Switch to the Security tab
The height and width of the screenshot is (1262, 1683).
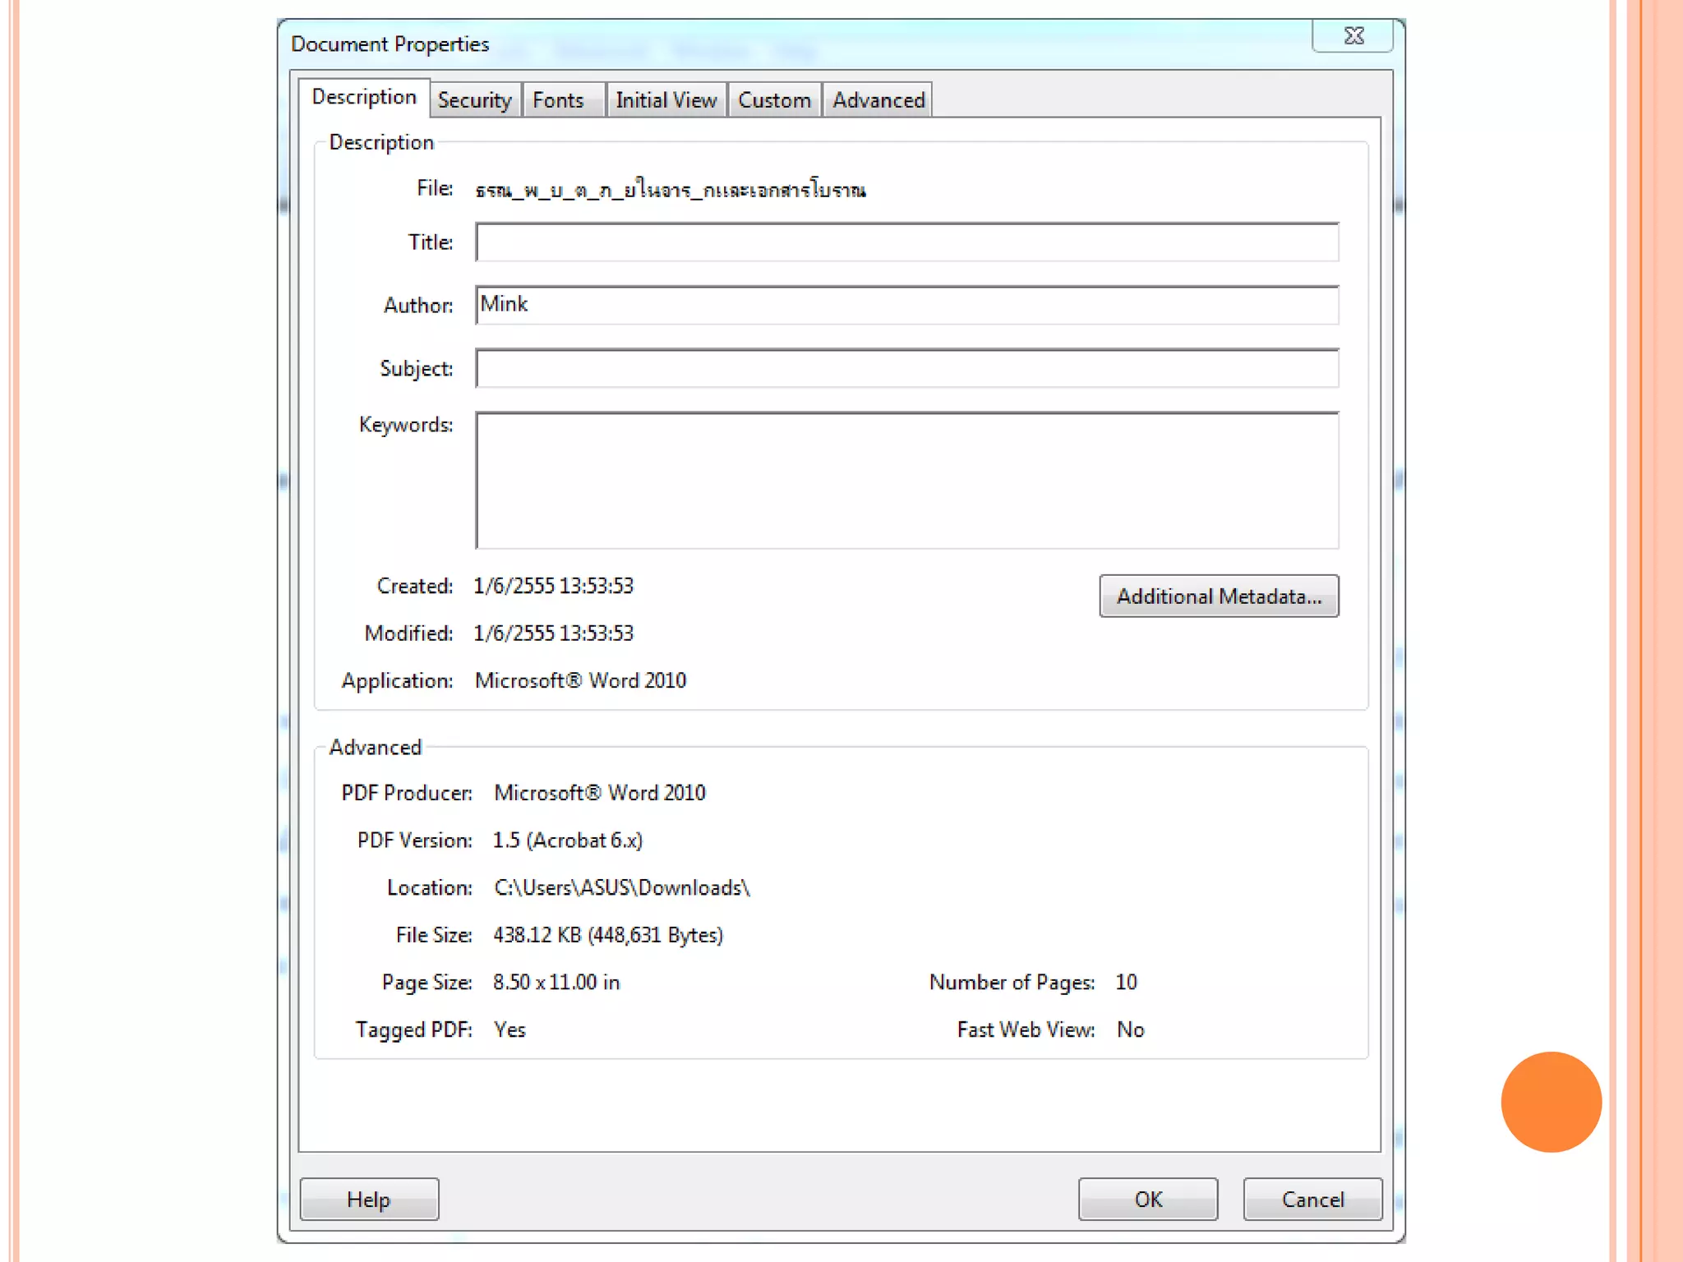[x=474, y=100]
